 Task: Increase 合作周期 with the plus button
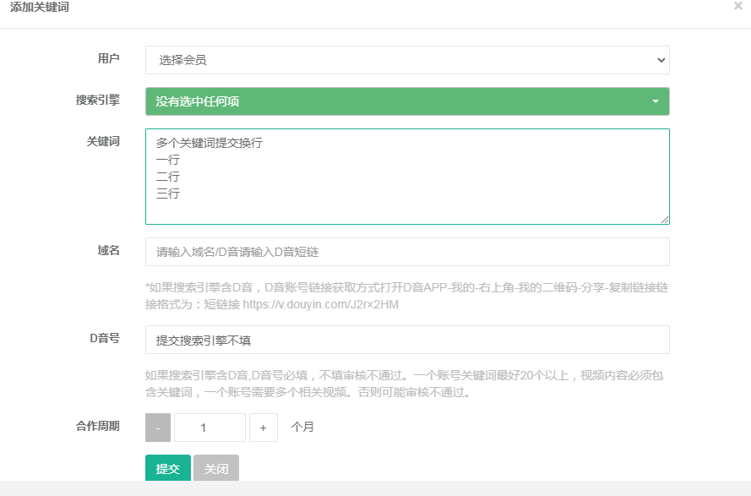click(x=263, y=428)
